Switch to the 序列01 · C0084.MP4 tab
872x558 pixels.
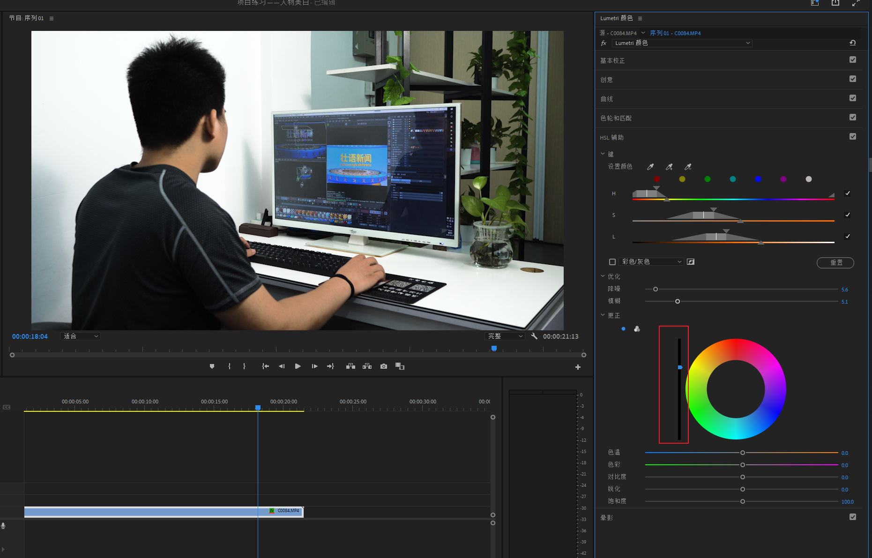[675, 33]
